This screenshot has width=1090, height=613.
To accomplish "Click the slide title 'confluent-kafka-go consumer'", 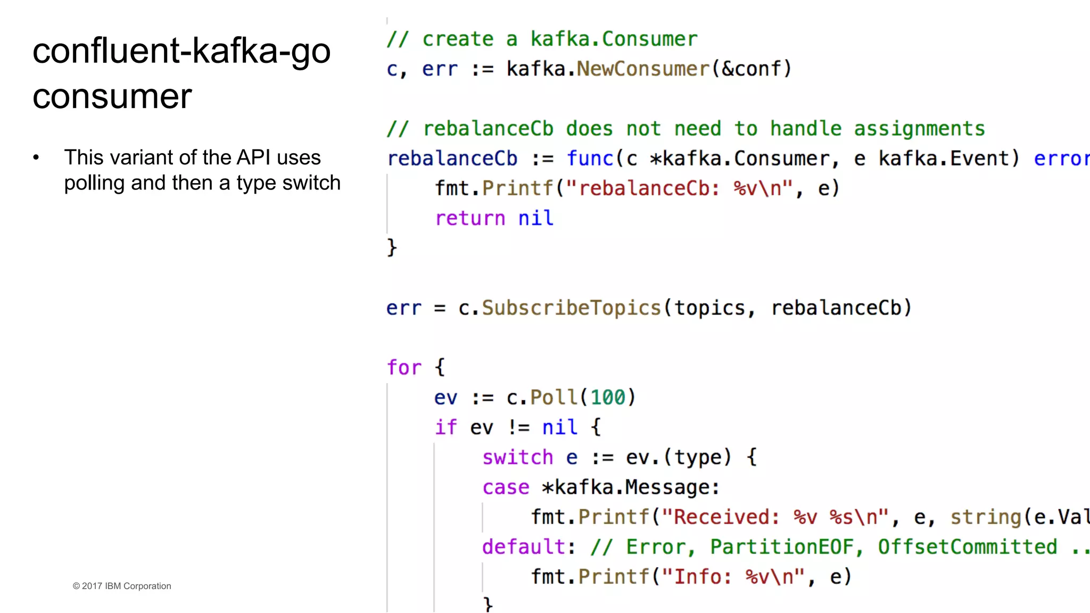I will pos(181,73).
